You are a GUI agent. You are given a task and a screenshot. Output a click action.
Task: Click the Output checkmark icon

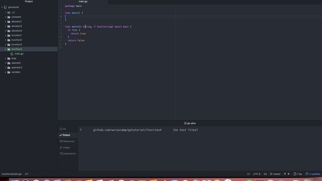tap(61, 135)
